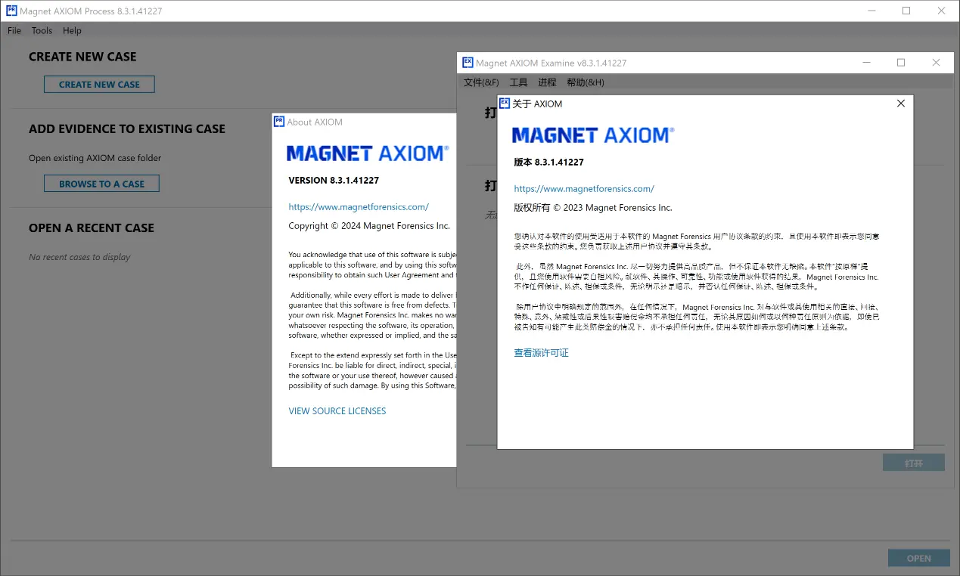This screenshot has width=960, height=576.
Task: Open 进程 menu in AXIOM Examine
Action: [x=547, y=82]
